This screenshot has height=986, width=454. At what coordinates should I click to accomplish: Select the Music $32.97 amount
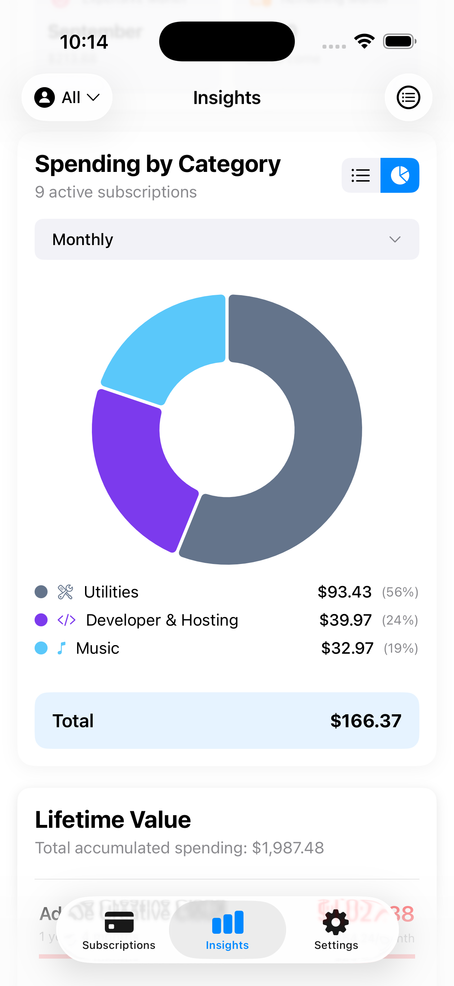[347, 648]
